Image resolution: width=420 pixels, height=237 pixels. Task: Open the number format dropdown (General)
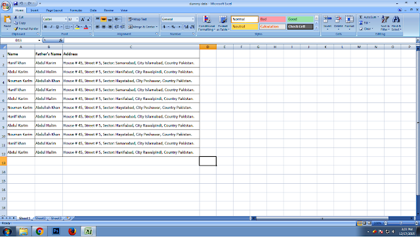tap(192, 19)
